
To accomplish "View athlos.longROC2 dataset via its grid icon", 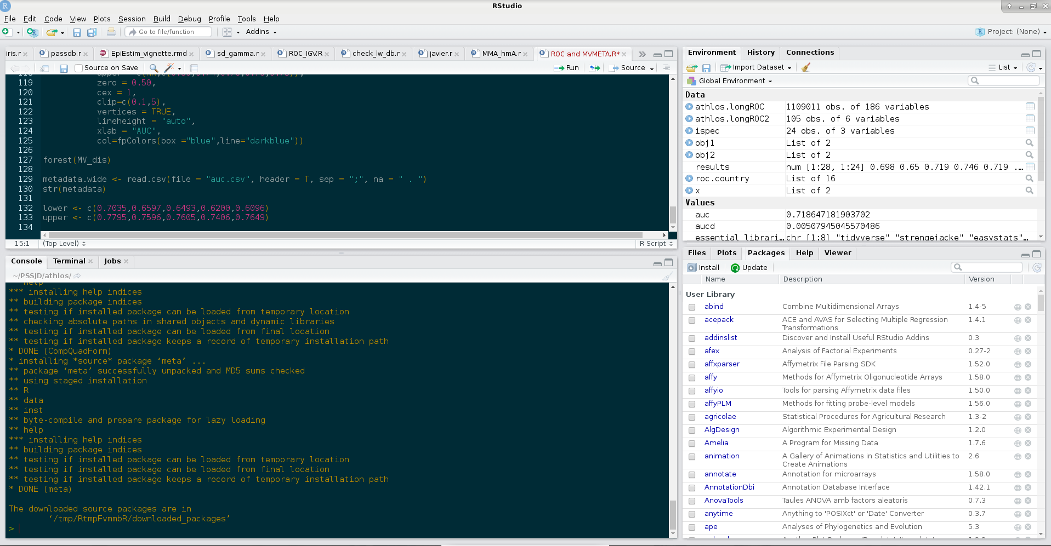I will (1030, 118).
